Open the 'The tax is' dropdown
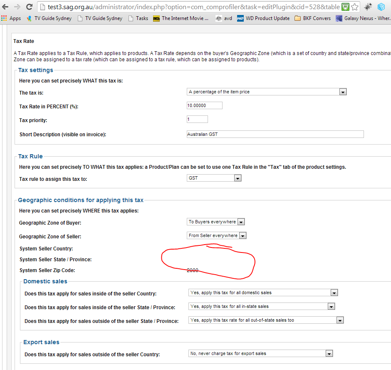Image resolution: width=391 pixels, height=370 pixels. [x=267, y=92]
